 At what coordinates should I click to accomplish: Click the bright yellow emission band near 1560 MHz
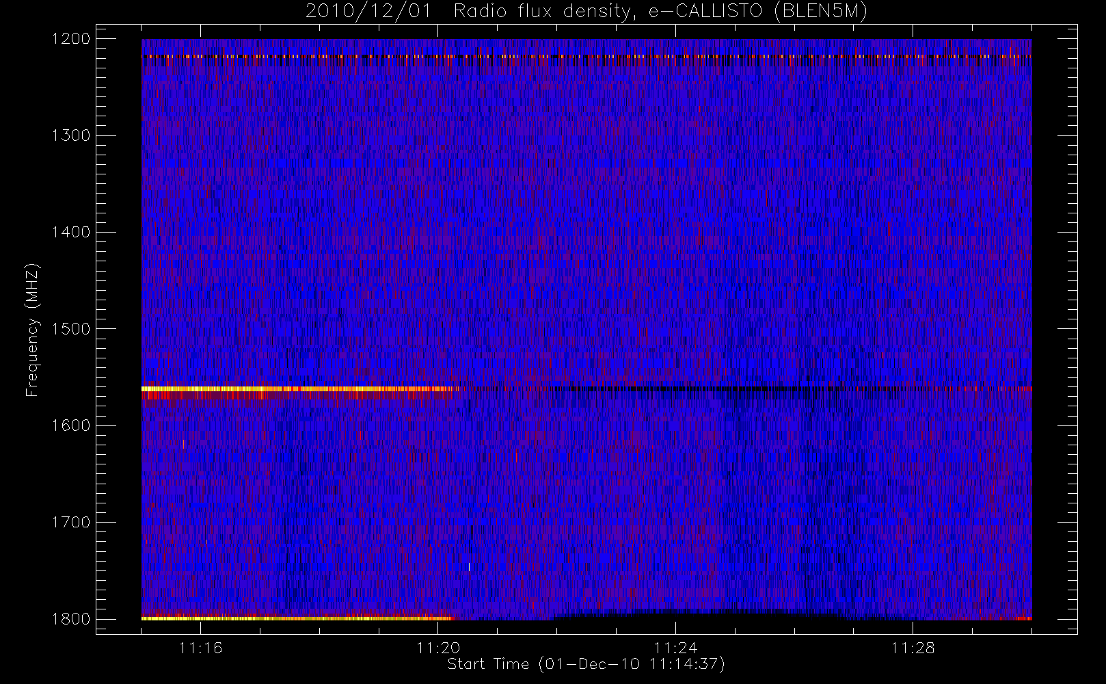tap(297, 389)
